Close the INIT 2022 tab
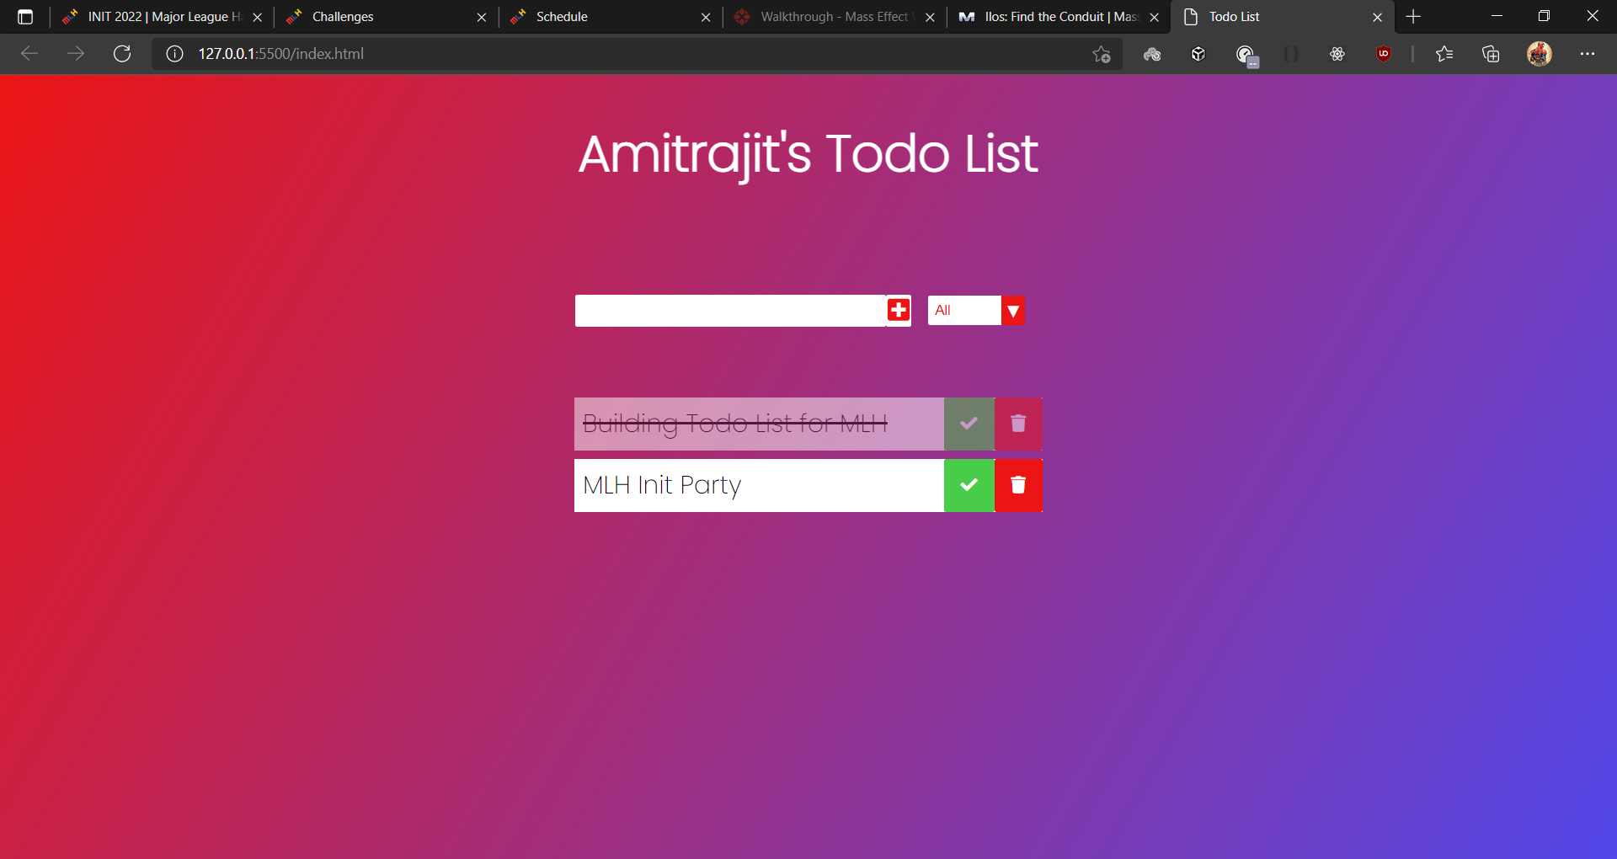The image size is (1617, 859). coord(258,17)
